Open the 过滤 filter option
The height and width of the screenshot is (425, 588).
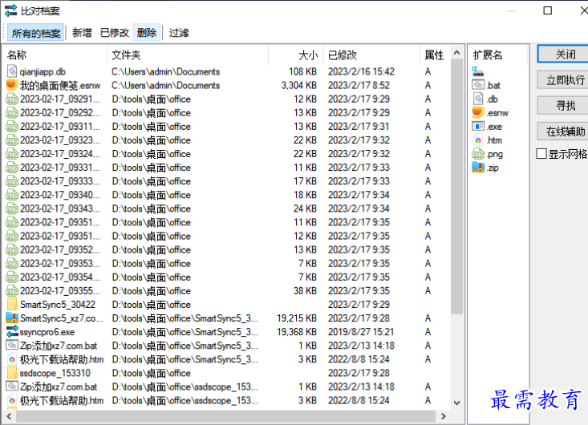tap(179, 33)
